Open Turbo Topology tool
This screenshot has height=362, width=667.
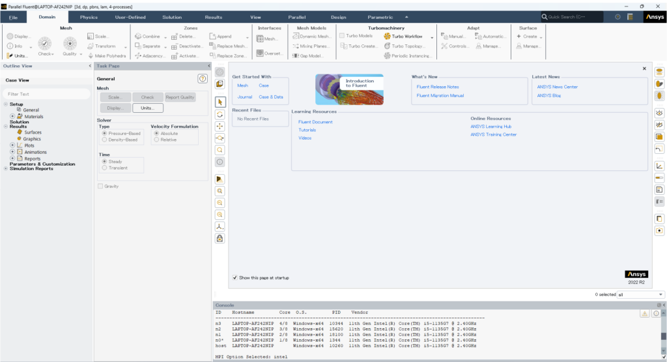pyautogui.click(x=404, y=46)
